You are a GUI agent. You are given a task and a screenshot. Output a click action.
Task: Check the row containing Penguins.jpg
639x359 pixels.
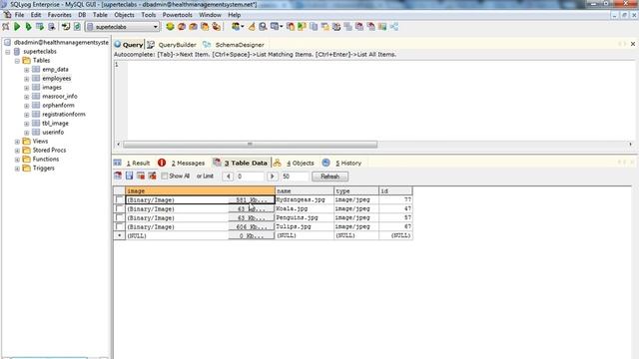(119, 217)
